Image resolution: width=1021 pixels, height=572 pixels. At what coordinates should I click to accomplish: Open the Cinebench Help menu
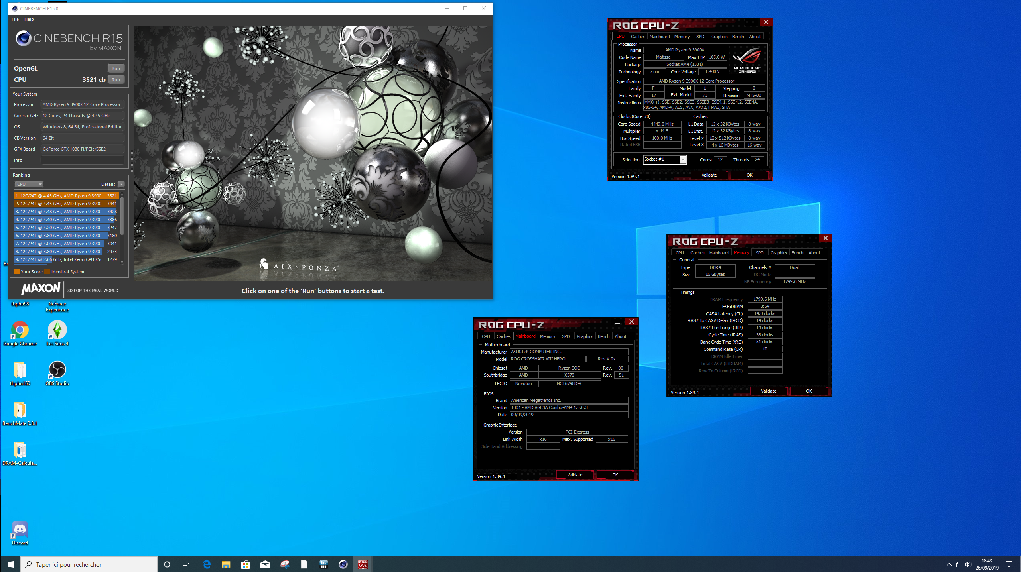tap(29, 19)
